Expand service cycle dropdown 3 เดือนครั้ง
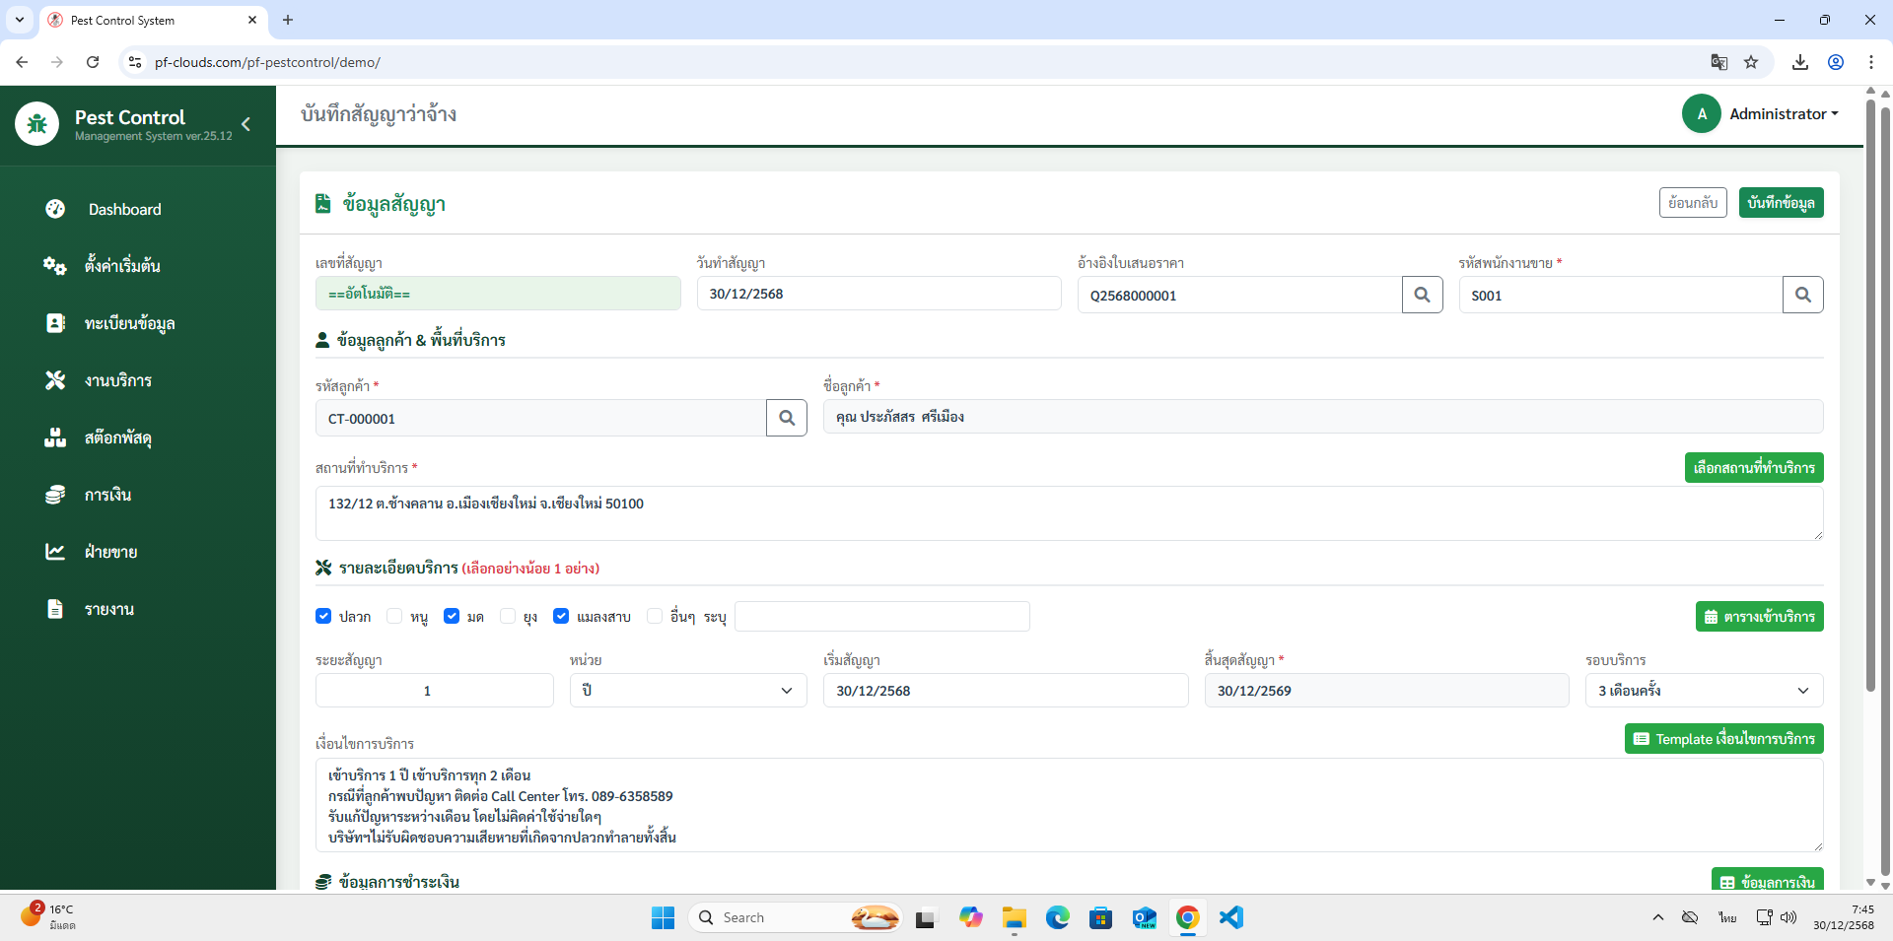This screenshot has width=1893, height=941. (x=1703, y=691)
